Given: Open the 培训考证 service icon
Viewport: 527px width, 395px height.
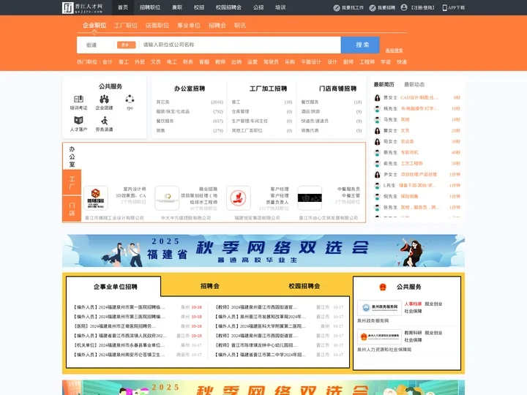Looking at the screenshot, I should [78, 99].
